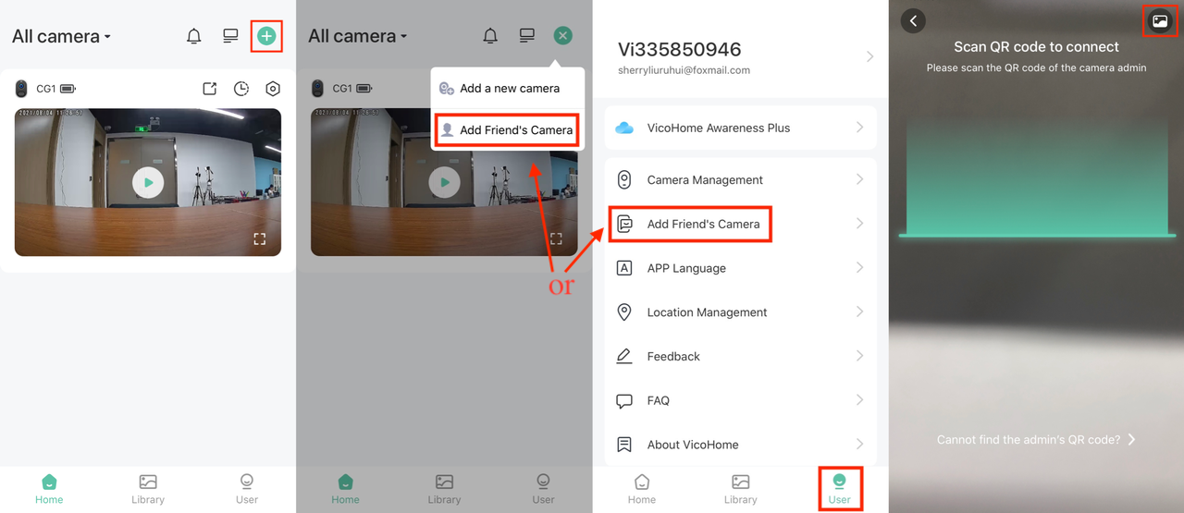Expand the Feedback chevron
Image resolution: width=1184 pixels, height=513 pixels.
[x=860, y=356]
